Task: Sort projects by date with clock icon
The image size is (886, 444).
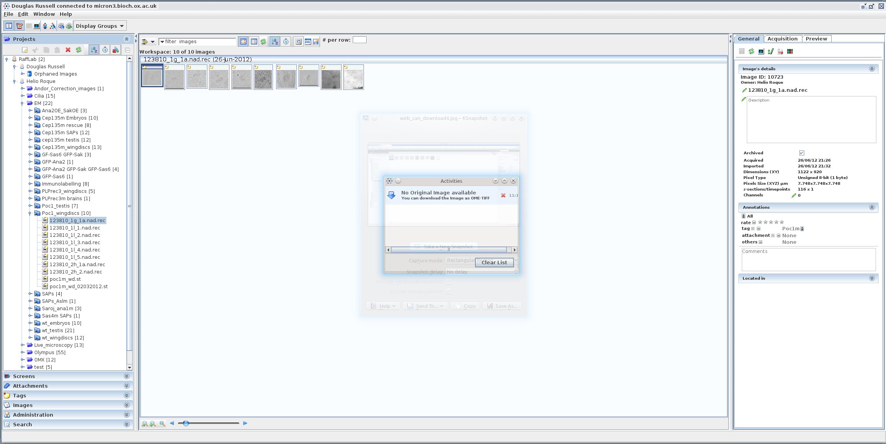Action: click(x=105, y=50)
